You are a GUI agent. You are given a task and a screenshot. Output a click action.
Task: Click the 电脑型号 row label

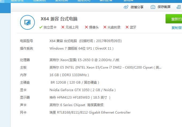[x=26, y=41]
